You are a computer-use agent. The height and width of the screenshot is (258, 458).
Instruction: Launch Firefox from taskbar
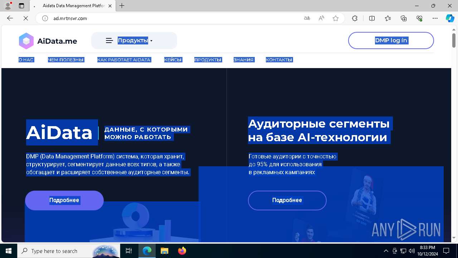click(x=182, y=251)
